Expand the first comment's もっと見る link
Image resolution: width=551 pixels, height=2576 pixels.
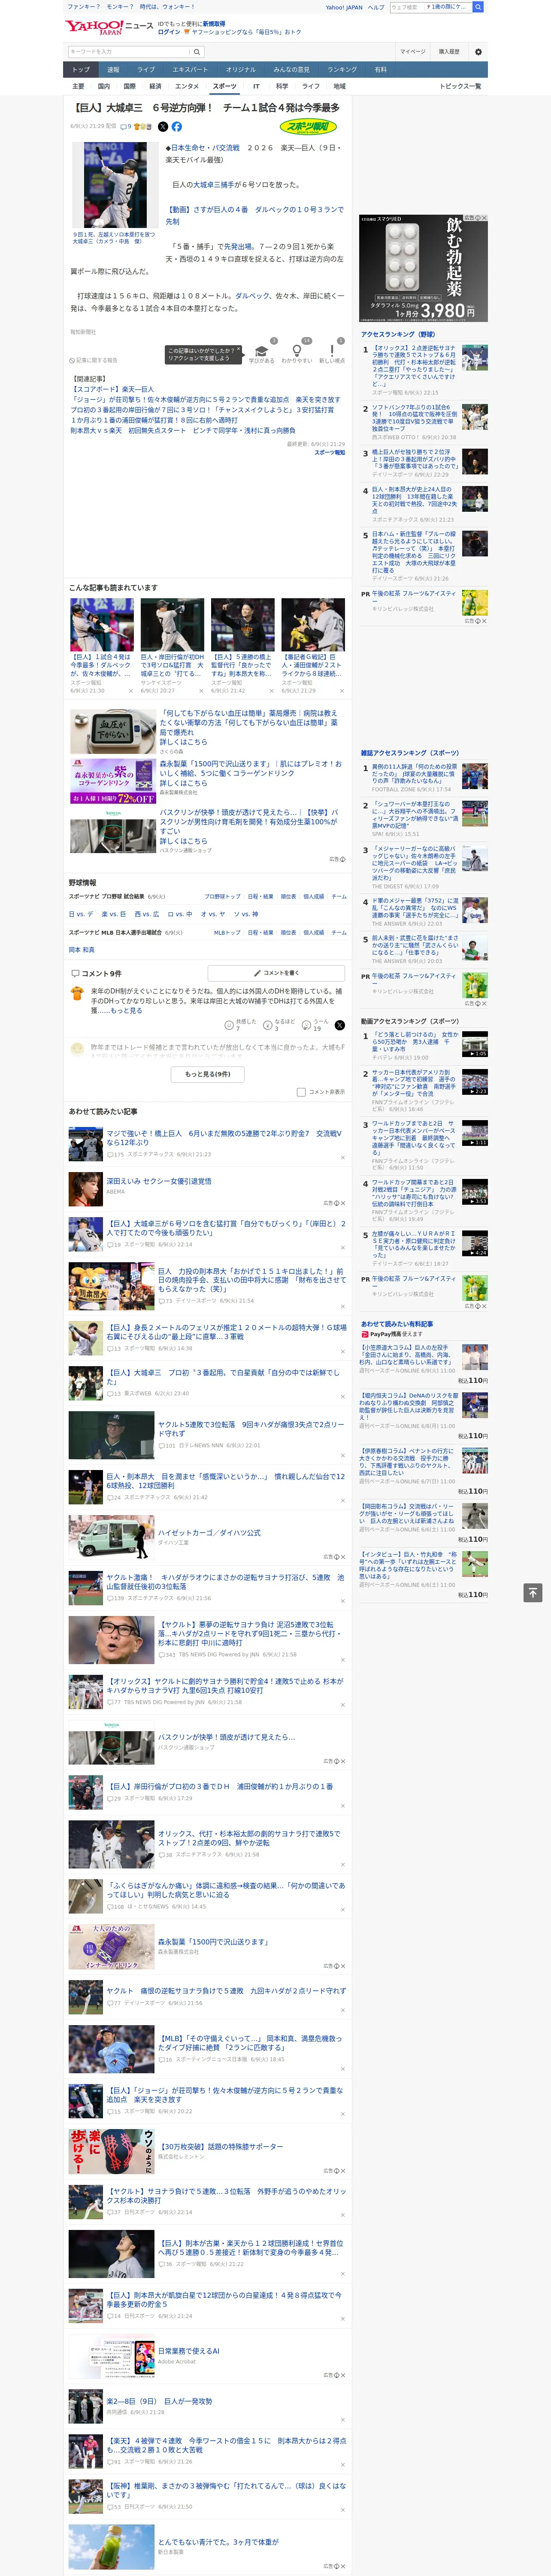pos(126,1011)
